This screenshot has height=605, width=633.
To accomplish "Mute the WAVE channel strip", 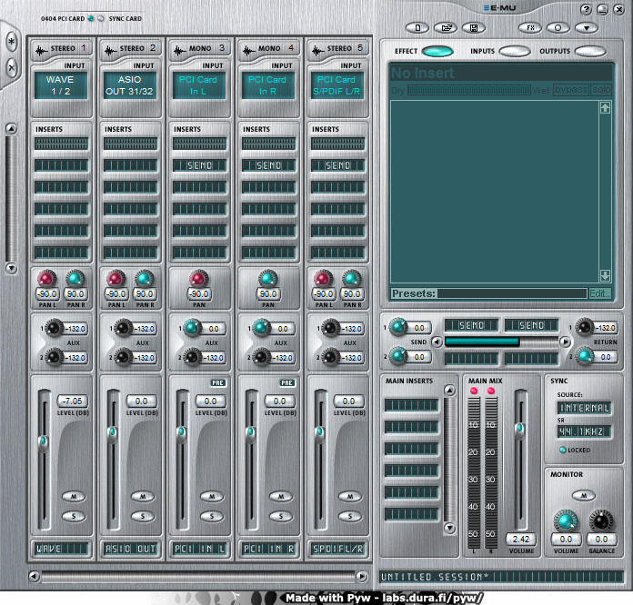I will pyautogui.click(x=75, y=496).
